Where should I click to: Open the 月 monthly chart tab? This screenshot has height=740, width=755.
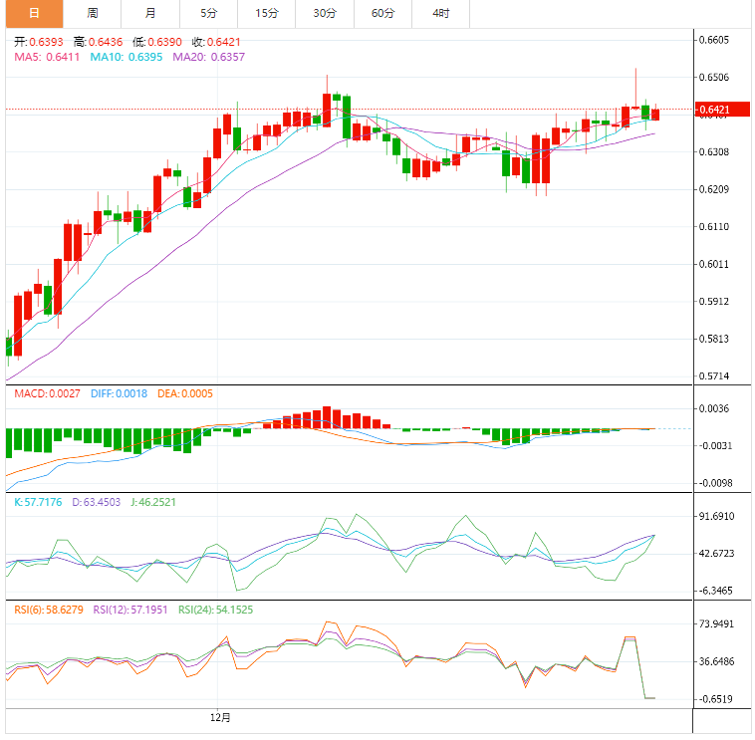[149, 13]
